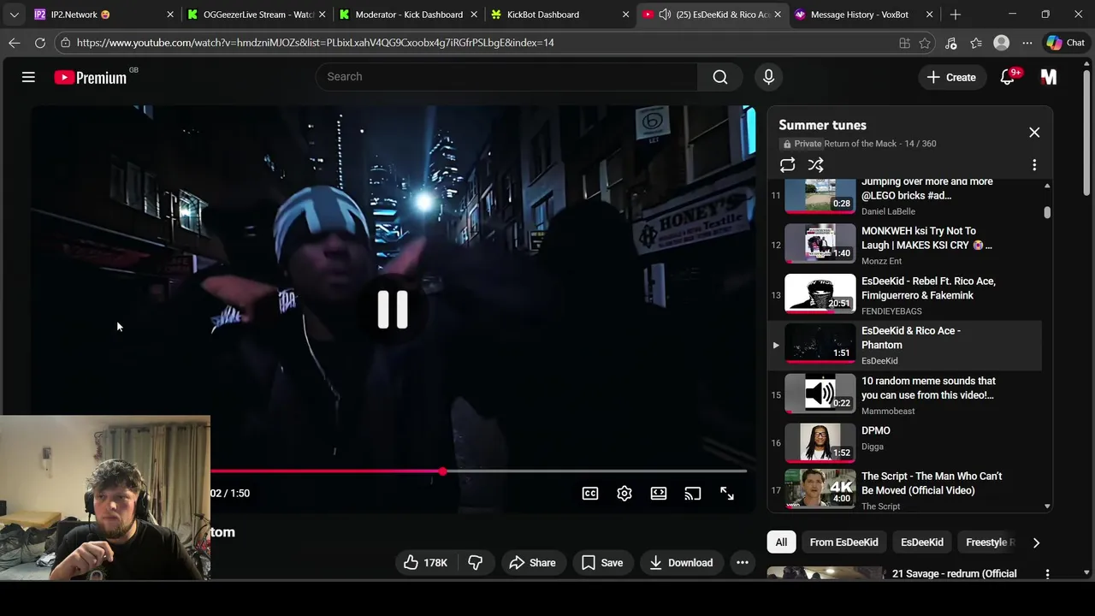Go back to previous page

15,43
